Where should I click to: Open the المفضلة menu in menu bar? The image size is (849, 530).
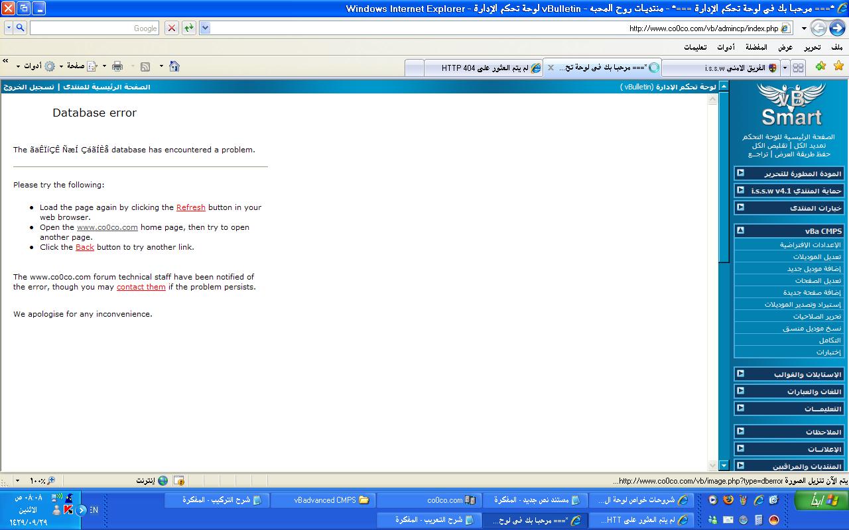click(x=756, y=47)
